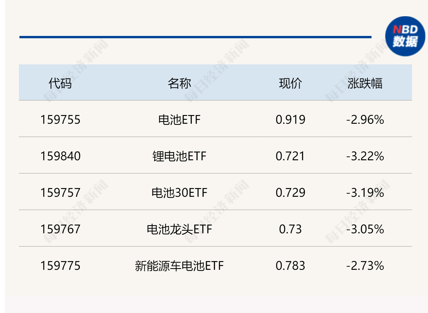Viewport: 428px width, 313px height.
Task: Select price 0.783 cell
Action: click(291, 265)
